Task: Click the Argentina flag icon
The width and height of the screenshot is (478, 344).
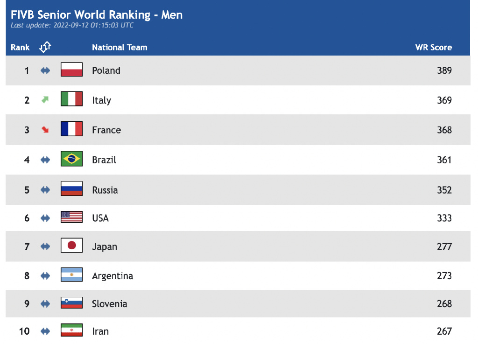Action: (x=71, y=275)
